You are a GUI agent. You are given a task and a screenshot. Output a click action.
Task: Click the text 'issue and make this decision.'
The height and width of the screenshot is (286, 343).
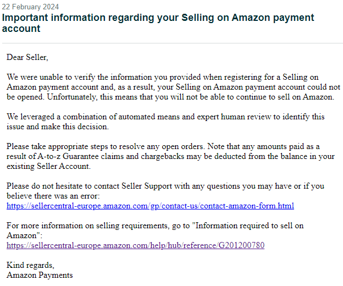58,127
